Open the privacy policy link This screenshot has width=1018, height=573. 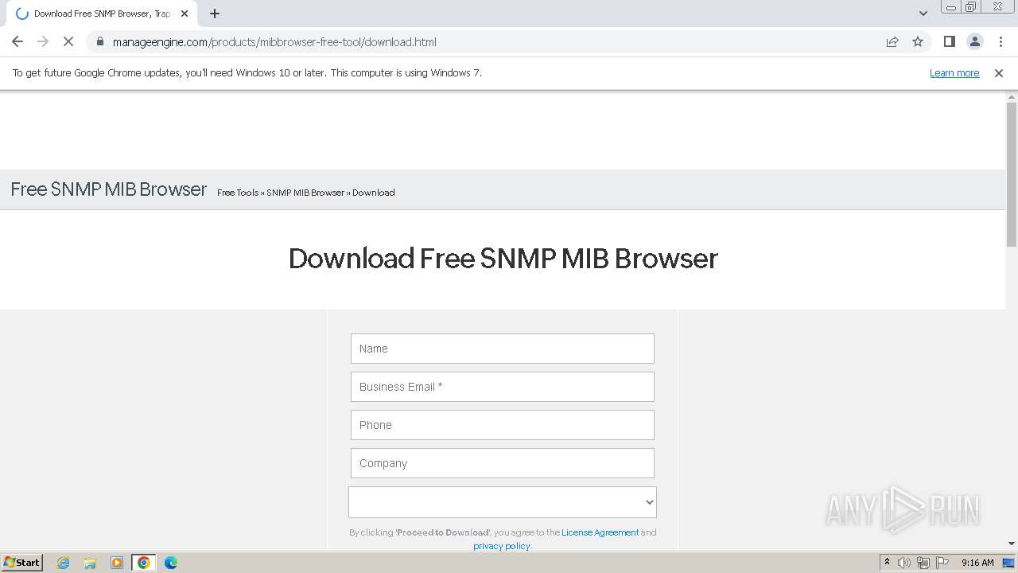point(501,546)
